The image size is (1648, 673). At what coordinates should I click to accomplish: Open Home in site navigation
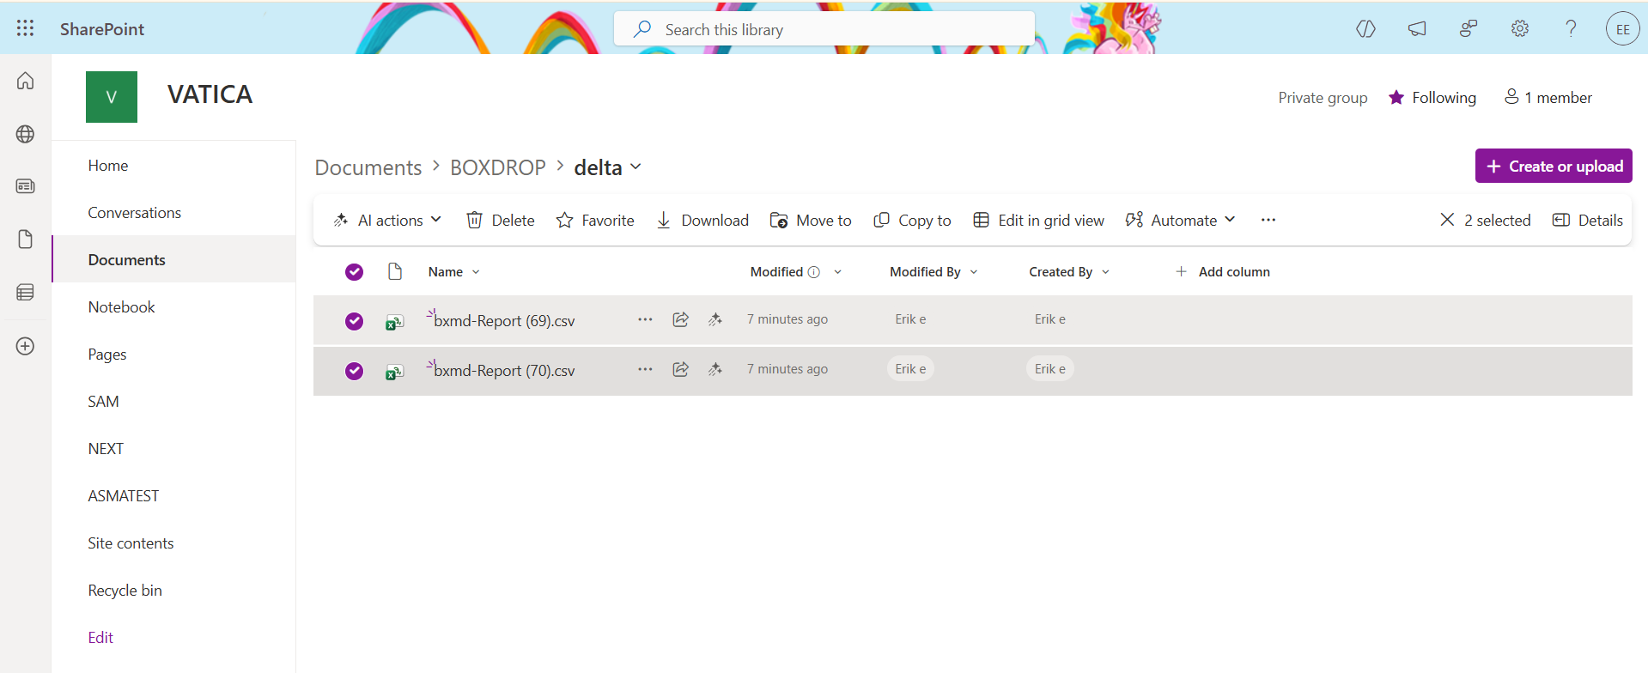[x=108, y=166]
